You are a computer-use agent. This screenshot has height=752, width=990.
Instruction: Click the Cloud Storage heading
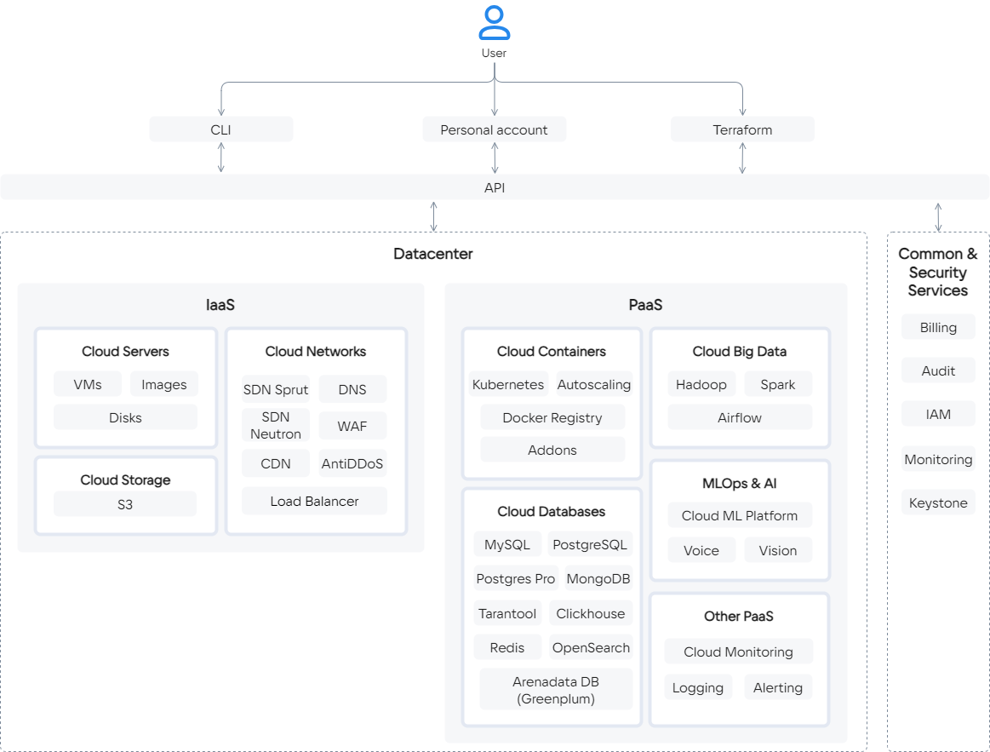[126, 479]
